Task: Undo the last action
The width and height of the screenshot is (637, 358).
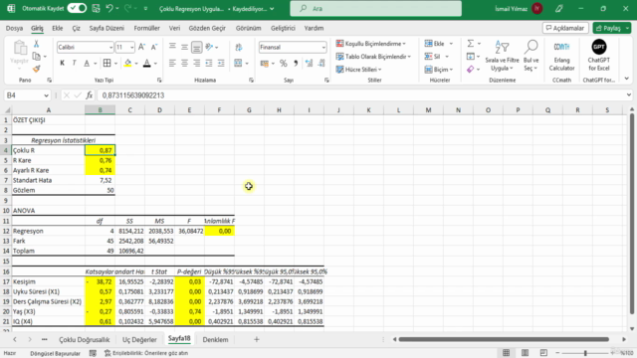Action: [109, 8]
